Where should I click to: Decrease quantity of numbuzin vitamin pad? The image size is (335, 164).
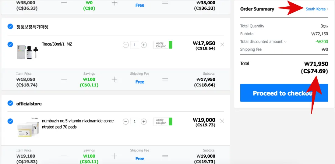pyautogui.click(x=125, y=122)
